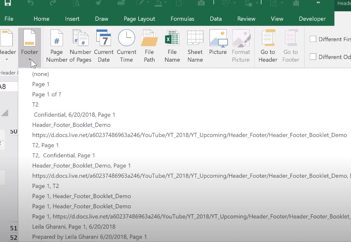Enable the Different First Page option
Image resolution: width=351 pixels, height=242 pixels.
(313, 39)
